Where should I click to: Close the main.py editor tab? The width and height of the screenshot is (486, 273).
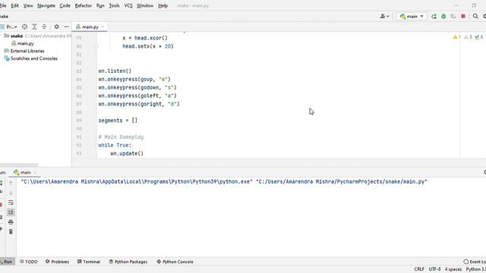[x=103, y=27]
